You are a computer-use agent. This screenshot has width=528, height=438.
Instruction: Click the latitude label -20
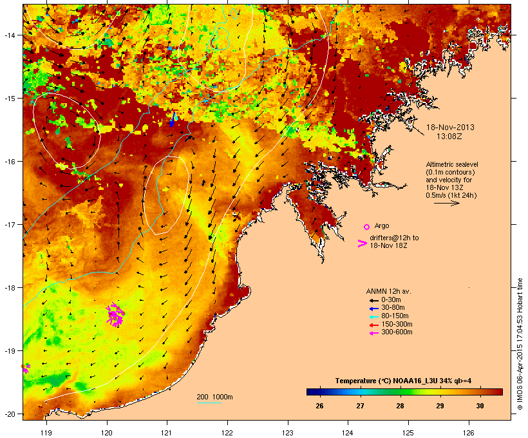click(9, 414)
